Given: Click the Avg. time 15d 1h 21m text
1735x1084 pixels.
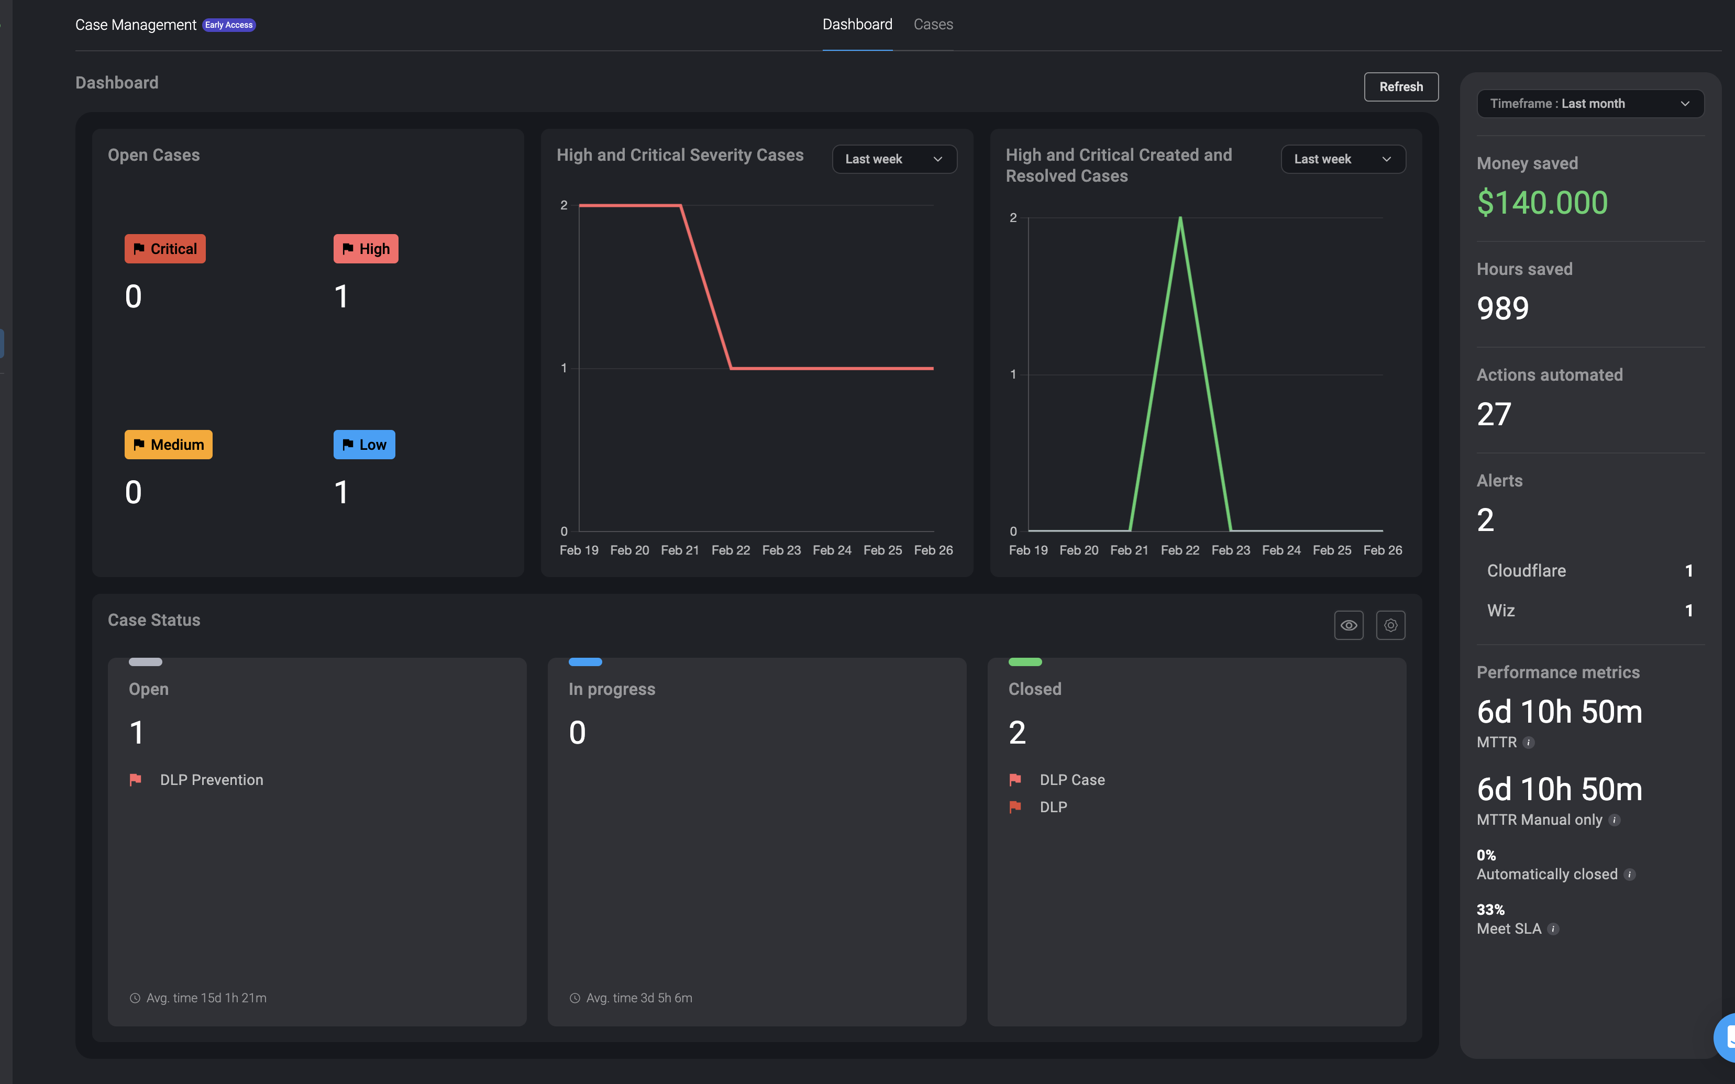Looking at the screenshot, I should pos(206,998).
